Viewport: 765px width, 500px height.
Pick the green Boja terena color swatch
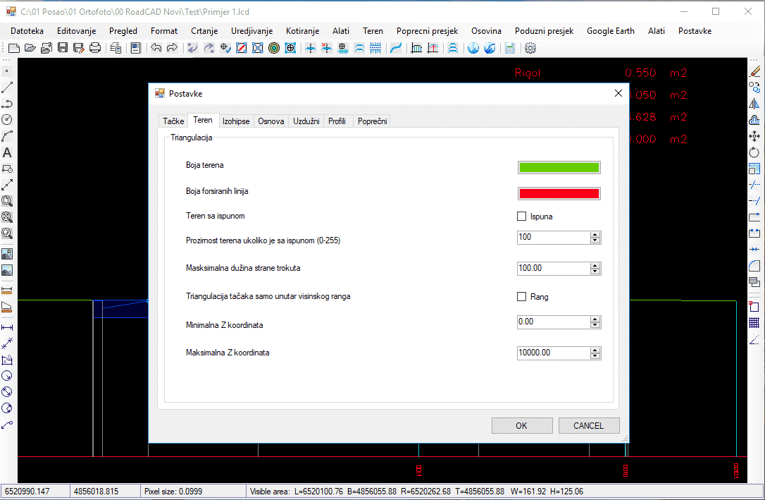pyautogui.click(x=559, y=168)
